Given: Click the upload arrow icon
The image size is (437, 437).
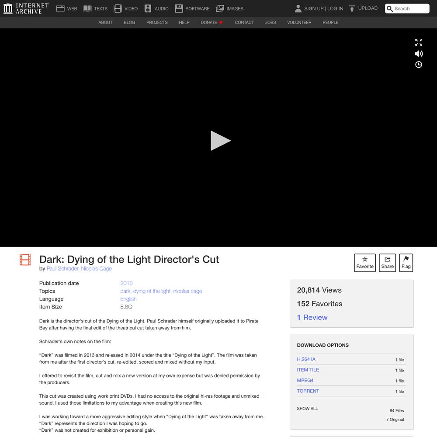Looking at the screenshot, I should [352, 9].
